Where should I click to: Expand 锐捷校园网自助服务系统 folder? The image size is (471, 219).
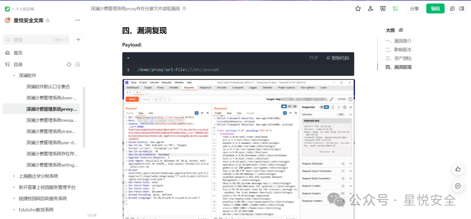click(14, 198)
